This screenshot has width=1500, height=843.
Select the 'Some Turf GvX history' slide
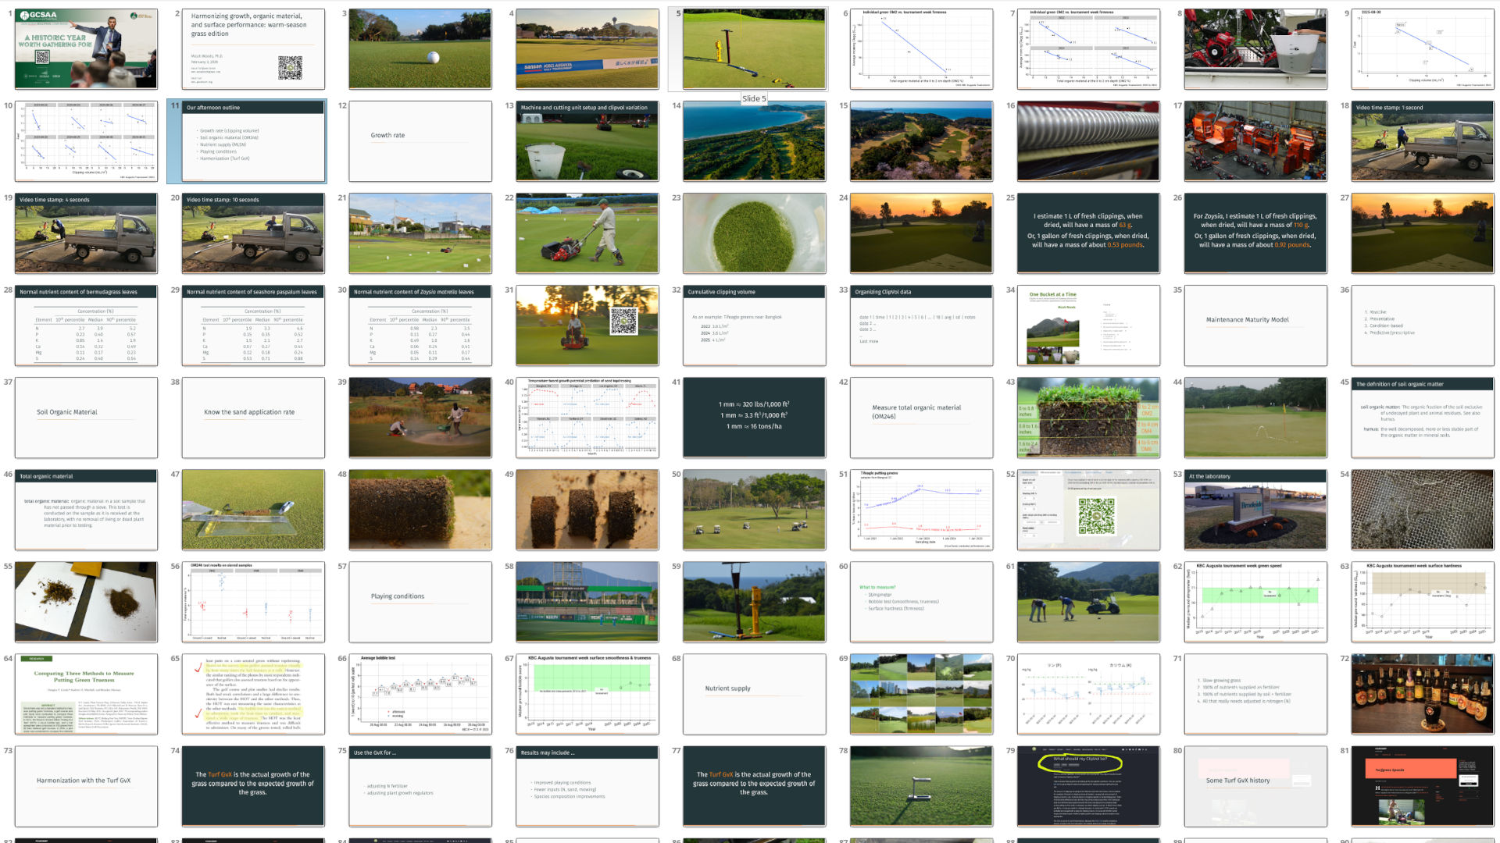tap(1255, 785)
